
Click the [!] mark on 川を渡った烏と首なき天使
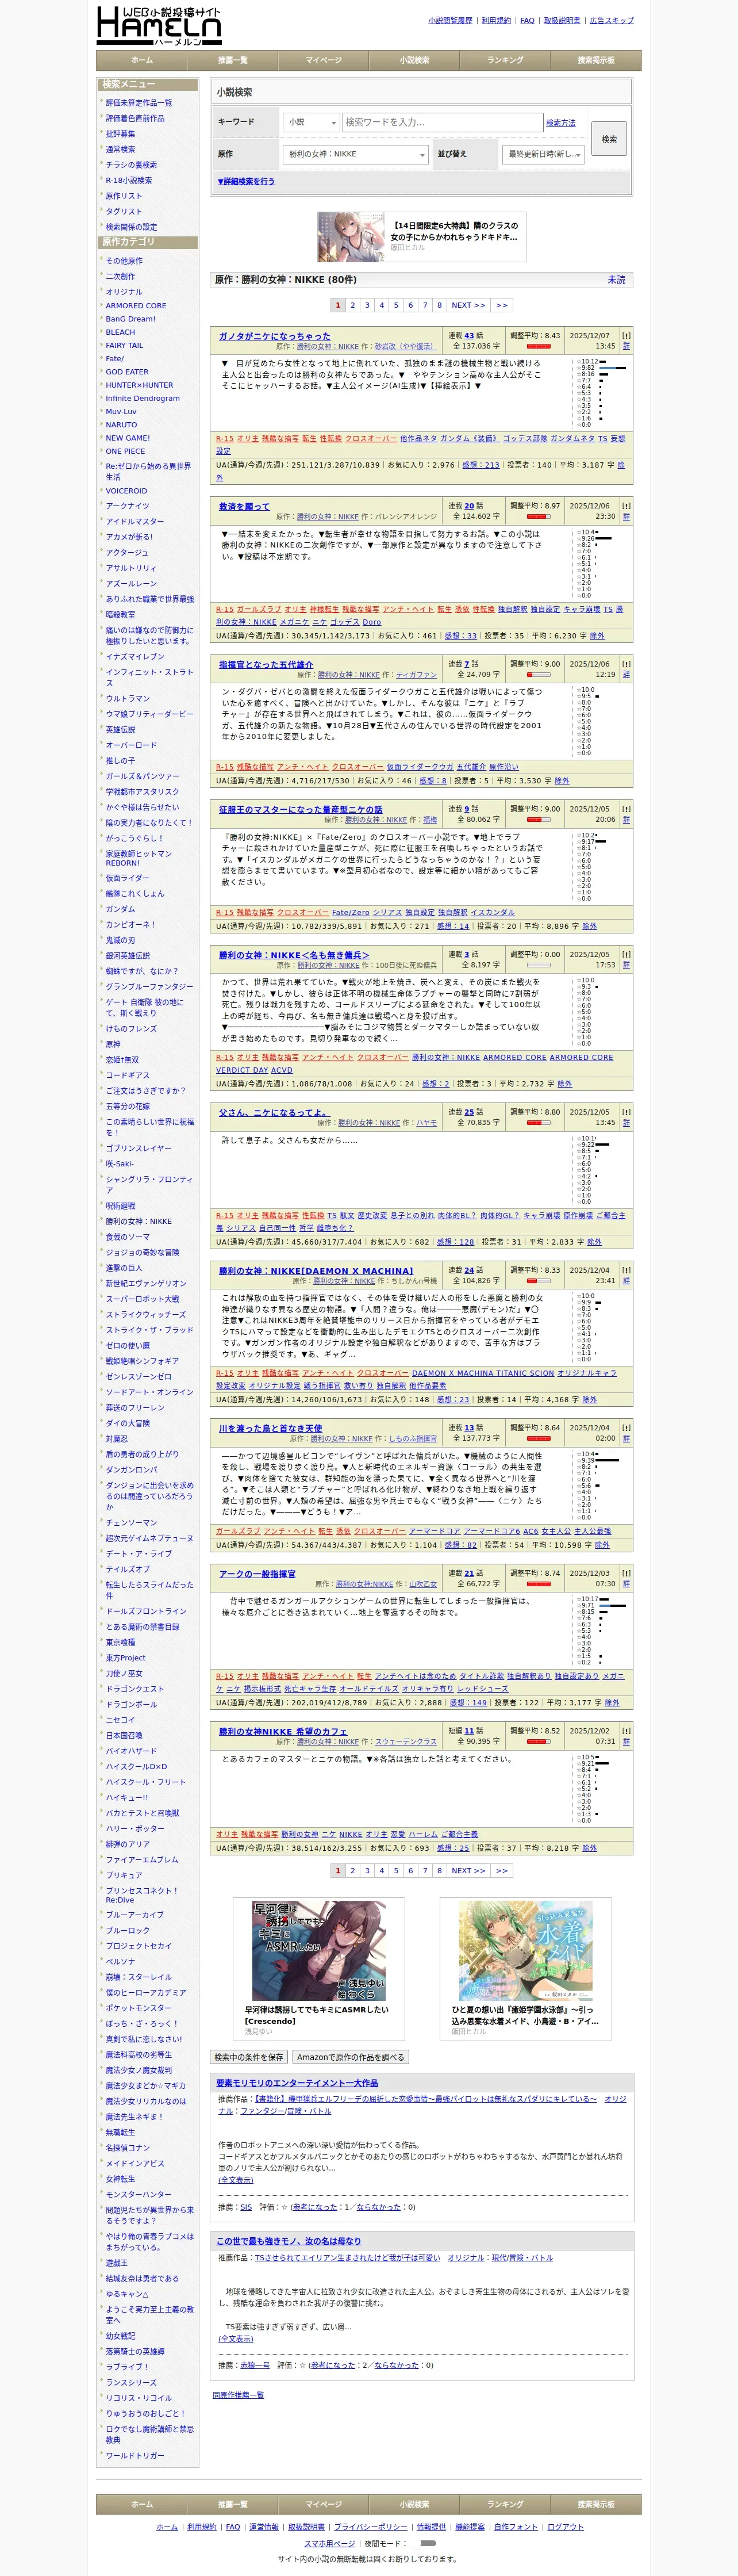(x=626, y=1427)
